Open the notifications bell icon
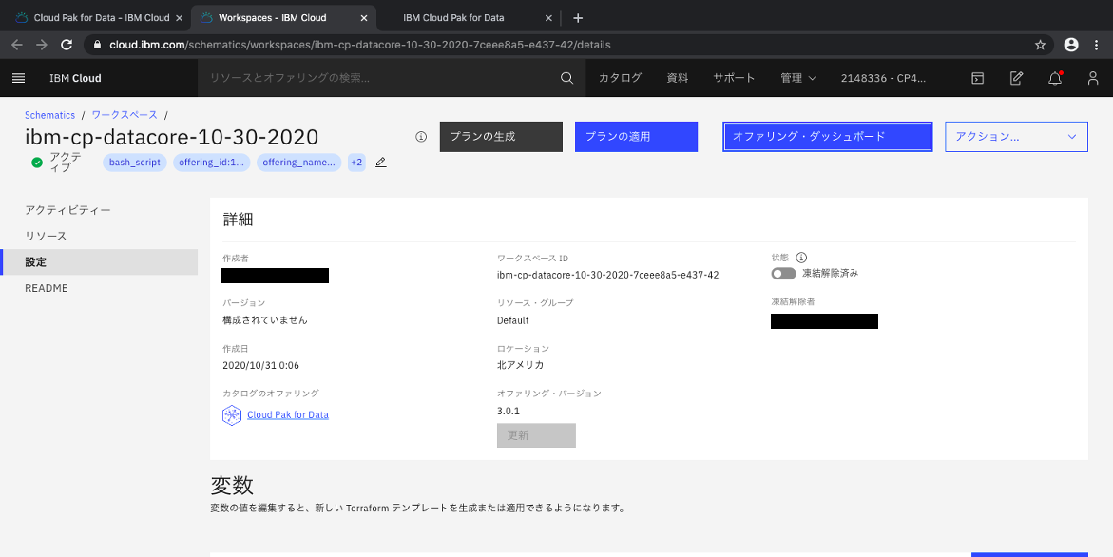 pyautogui.click(x=1056, y=78)
